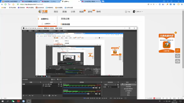Move the scene up in Scenes panel

(30, 96)
